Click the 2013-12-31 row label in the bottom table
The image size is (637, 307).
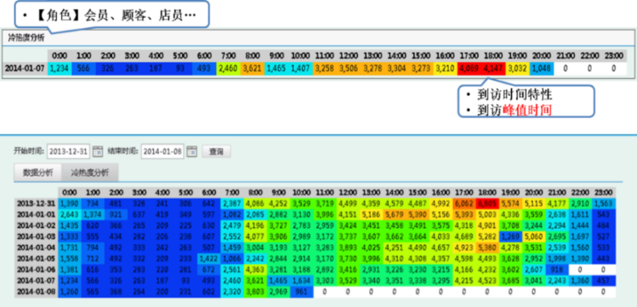pyautogui.click(x=36, y=203)
